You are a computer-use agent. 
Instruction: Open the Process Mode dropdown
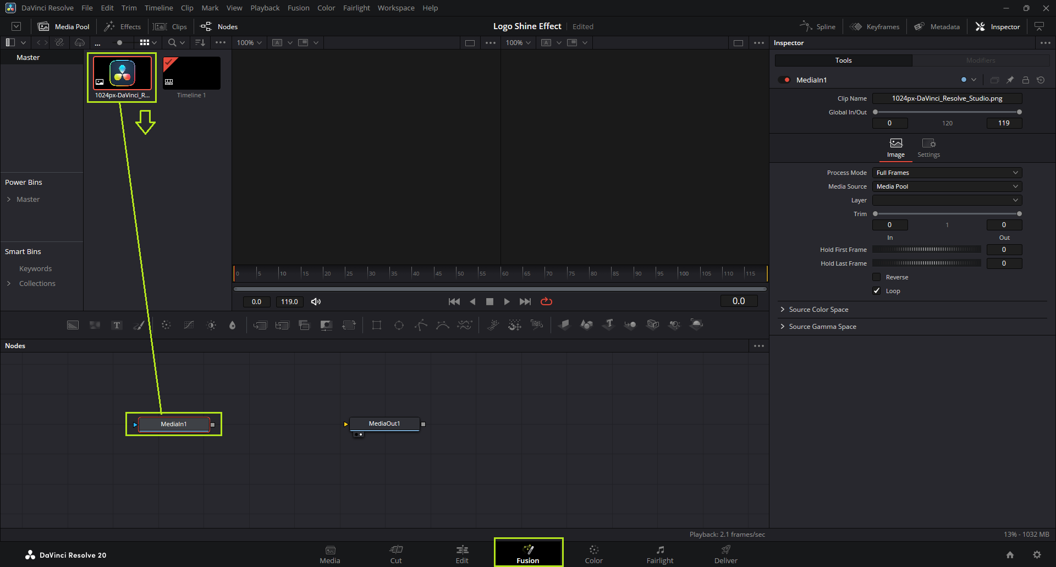(x=947, y=173)
